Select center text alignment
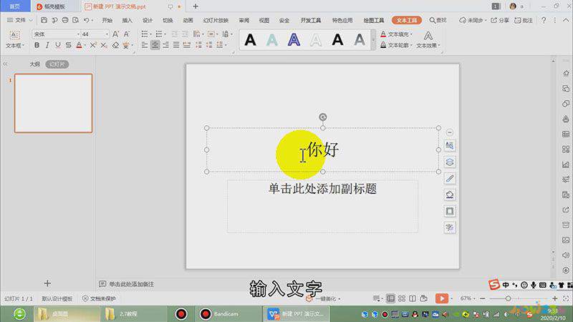 click(155, 45)
